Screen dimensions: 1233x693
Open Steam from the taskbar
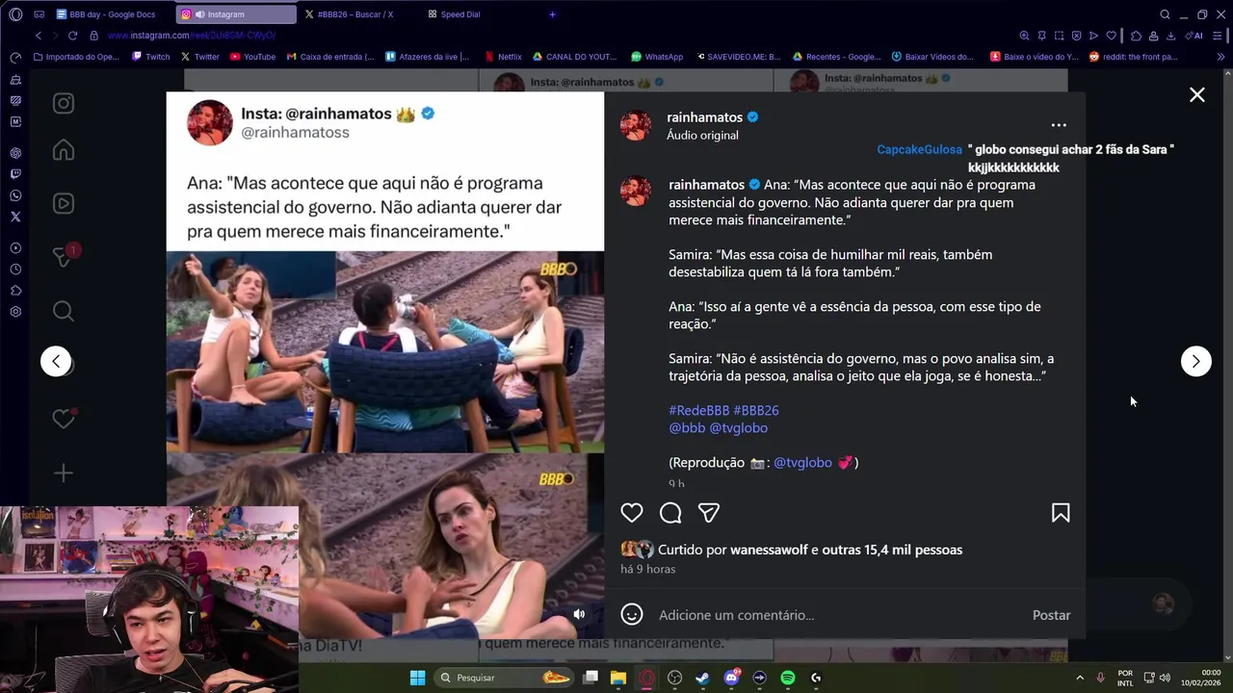pyautogui.click(x=702, y=678)
